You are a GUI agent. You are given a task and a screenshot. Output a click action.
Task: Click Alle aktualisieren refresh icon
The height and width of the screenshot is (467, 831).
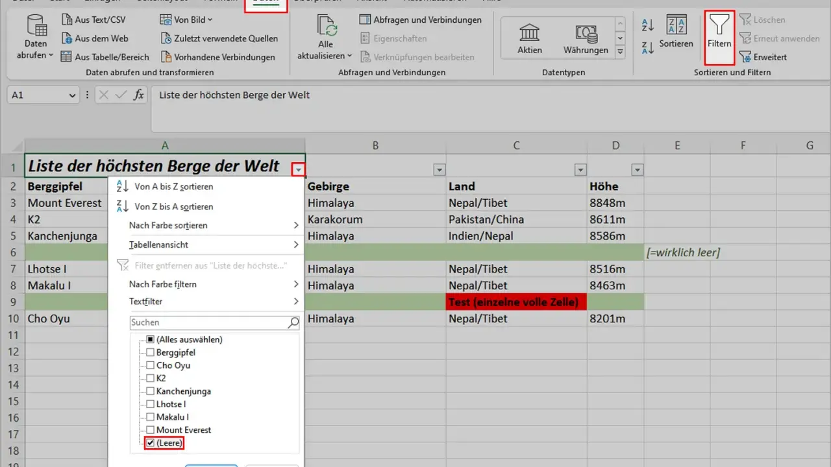326,26
